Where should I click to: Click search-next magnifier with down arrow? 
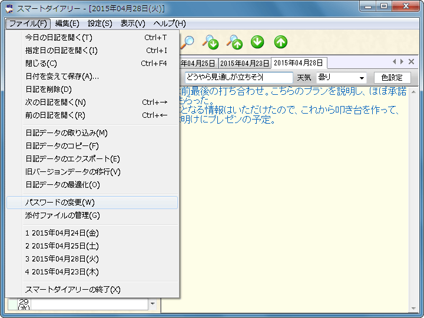click(x=211, y=42)
